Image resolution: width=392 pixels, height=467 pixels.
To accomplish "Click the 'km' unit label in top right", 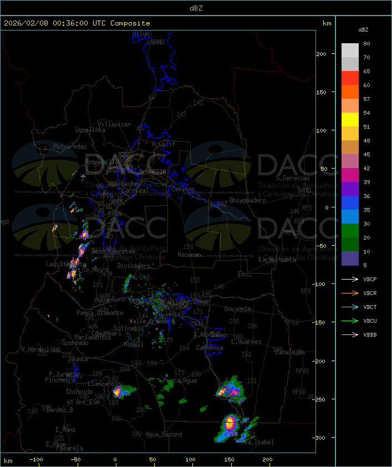I will pos(327,23).
